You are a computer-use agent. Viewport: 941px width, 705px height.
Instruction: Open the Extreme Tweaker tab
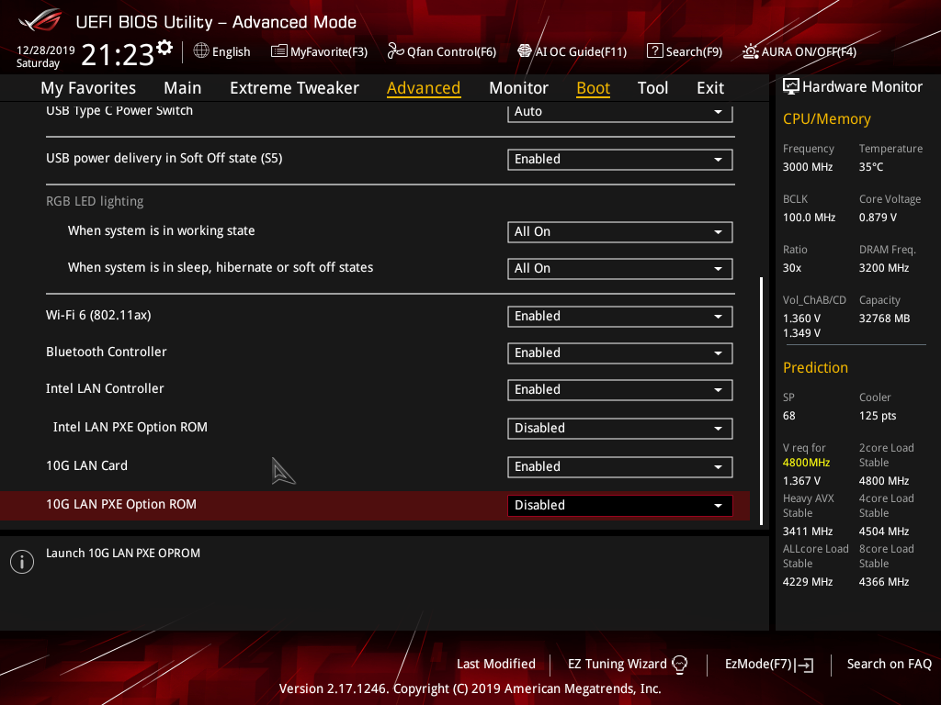pos(294,88)
